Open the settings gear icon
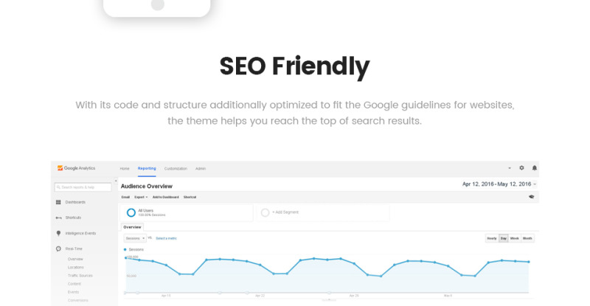The height and width of the screenshot is (306, 590). 521,168
